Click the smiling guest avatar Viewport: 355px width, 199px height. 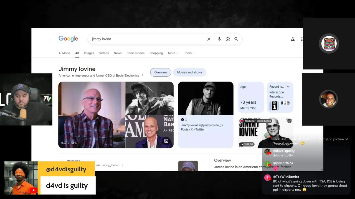pyautogui.click(x=329, y=99)
